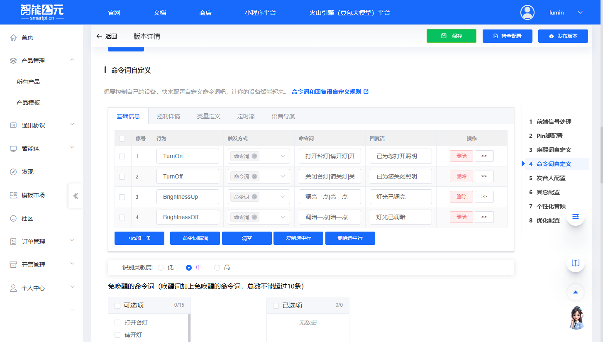603x342 pixels.
Task: Click the floating outline list icon on right
Action: (x=575, y=216)
